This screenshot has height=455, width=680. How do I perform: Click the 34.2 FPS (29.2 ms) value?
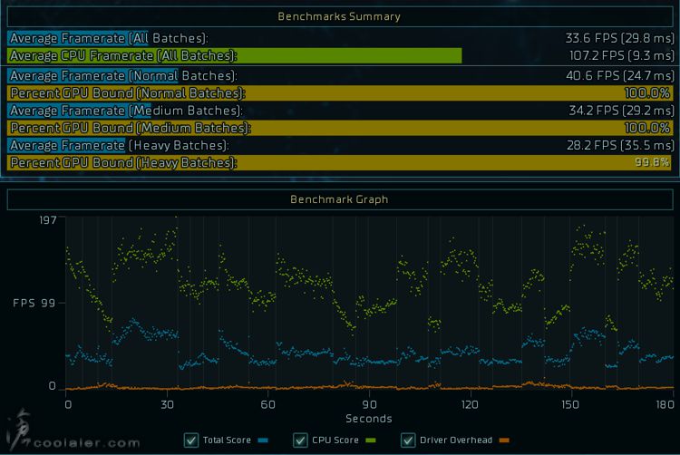point(622,111)
